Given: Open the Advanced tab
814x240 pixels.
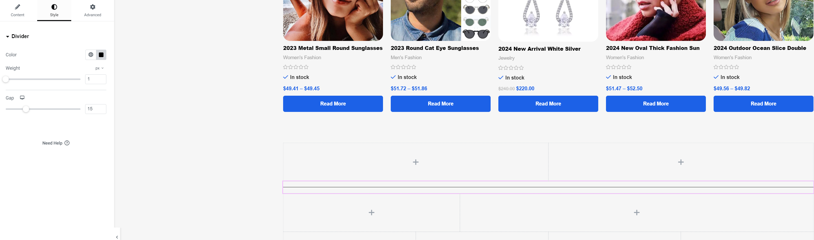Looking at the screenshot, I should point(93,10).
